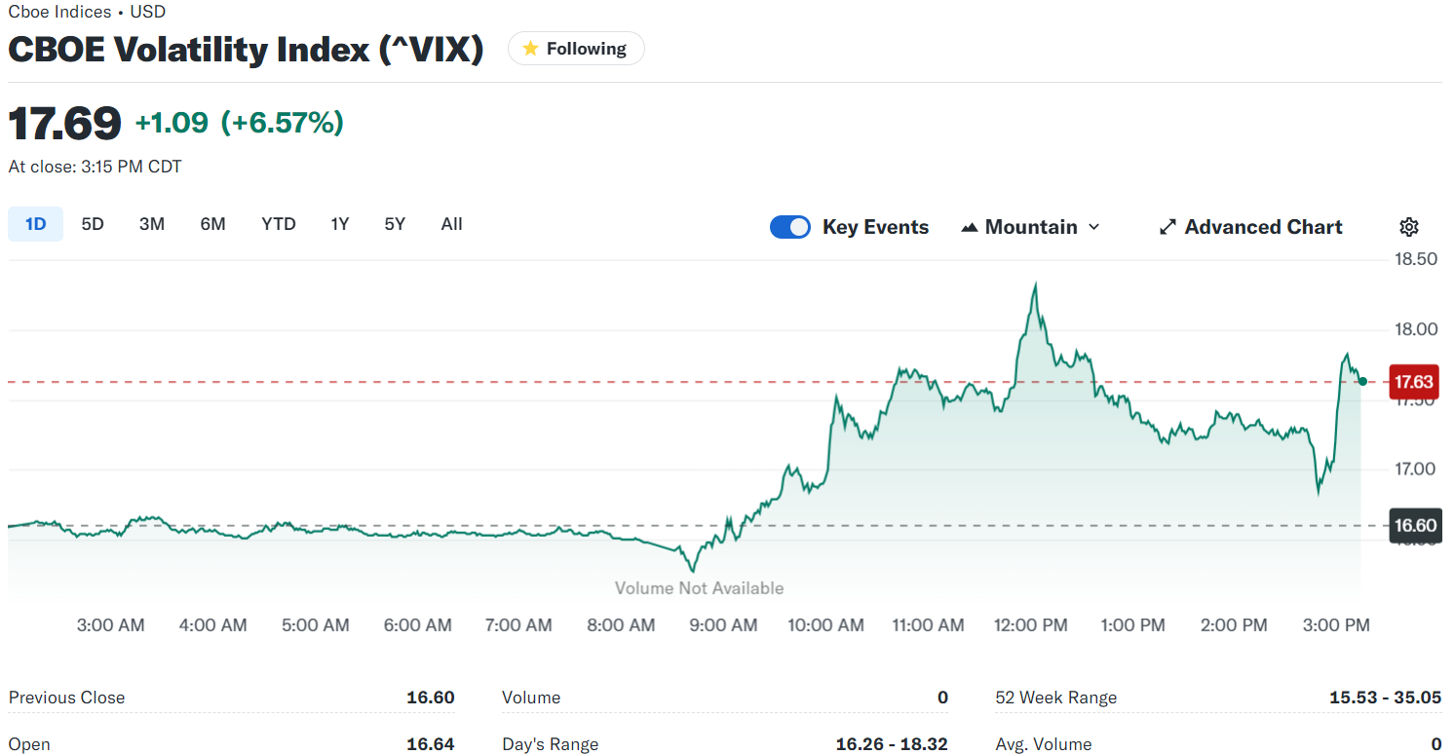Click the 2:00 PM axis label
Viewport: 1455px width, 755px height.
[x=1234, y=625]
